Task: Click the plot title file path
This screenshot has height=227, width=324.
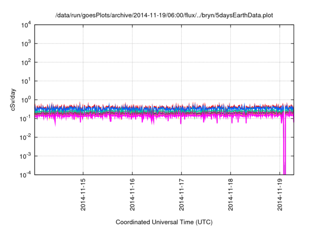Action: click(164, 15)
